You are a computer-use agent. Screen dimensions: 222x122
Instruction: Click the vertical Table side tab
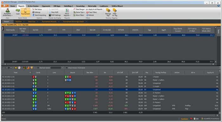218,31
